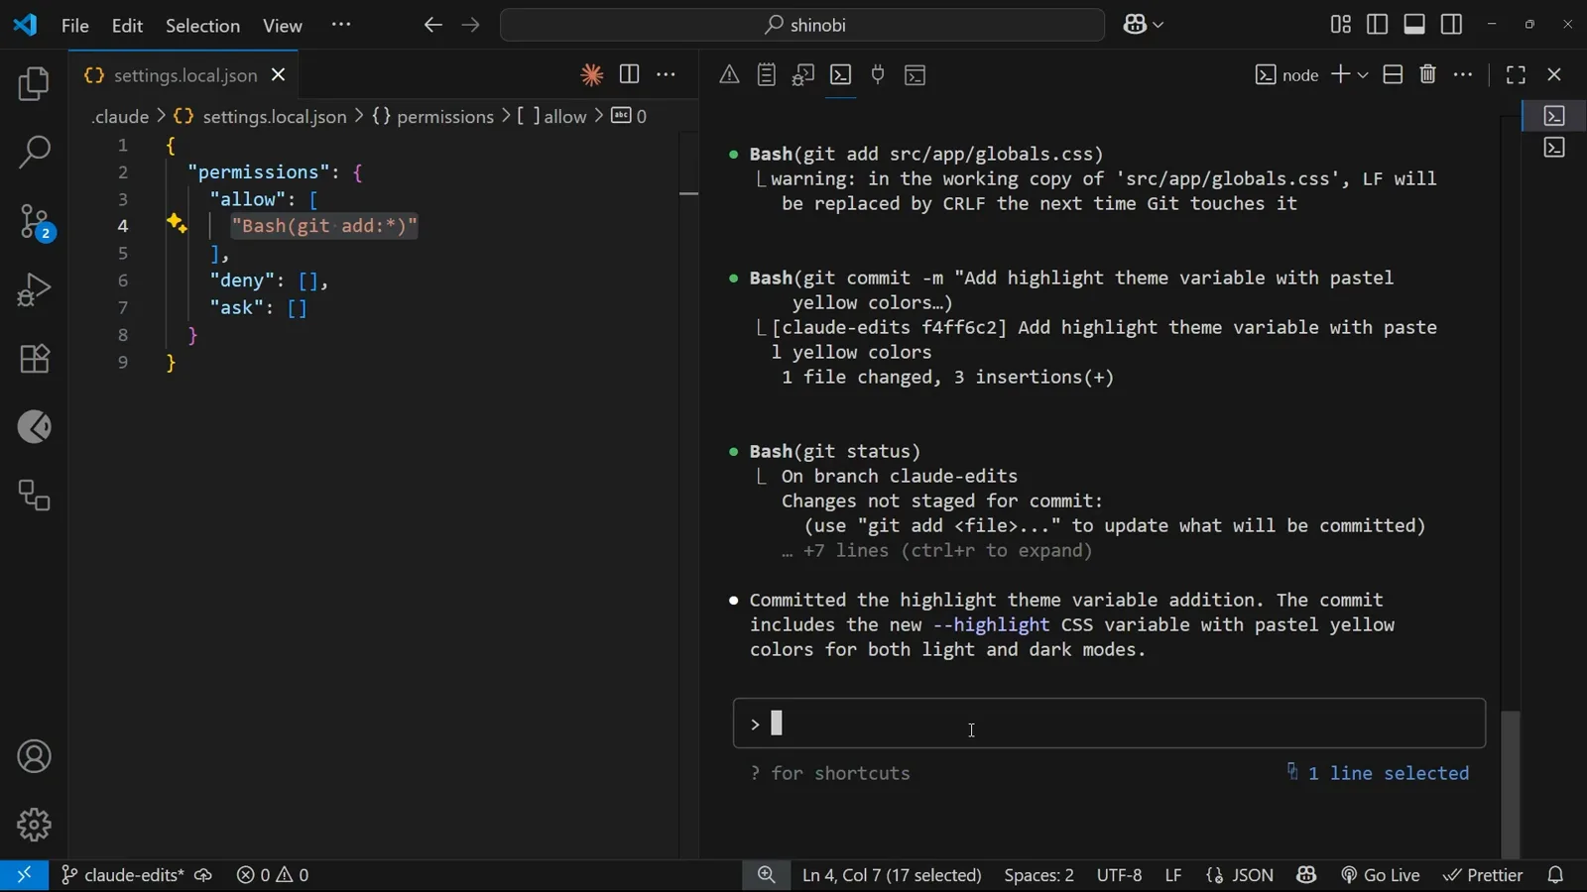Screen dimensions: 1587x892
Task: Change LF end of line sequence
Action: (x=1173, y=875)
